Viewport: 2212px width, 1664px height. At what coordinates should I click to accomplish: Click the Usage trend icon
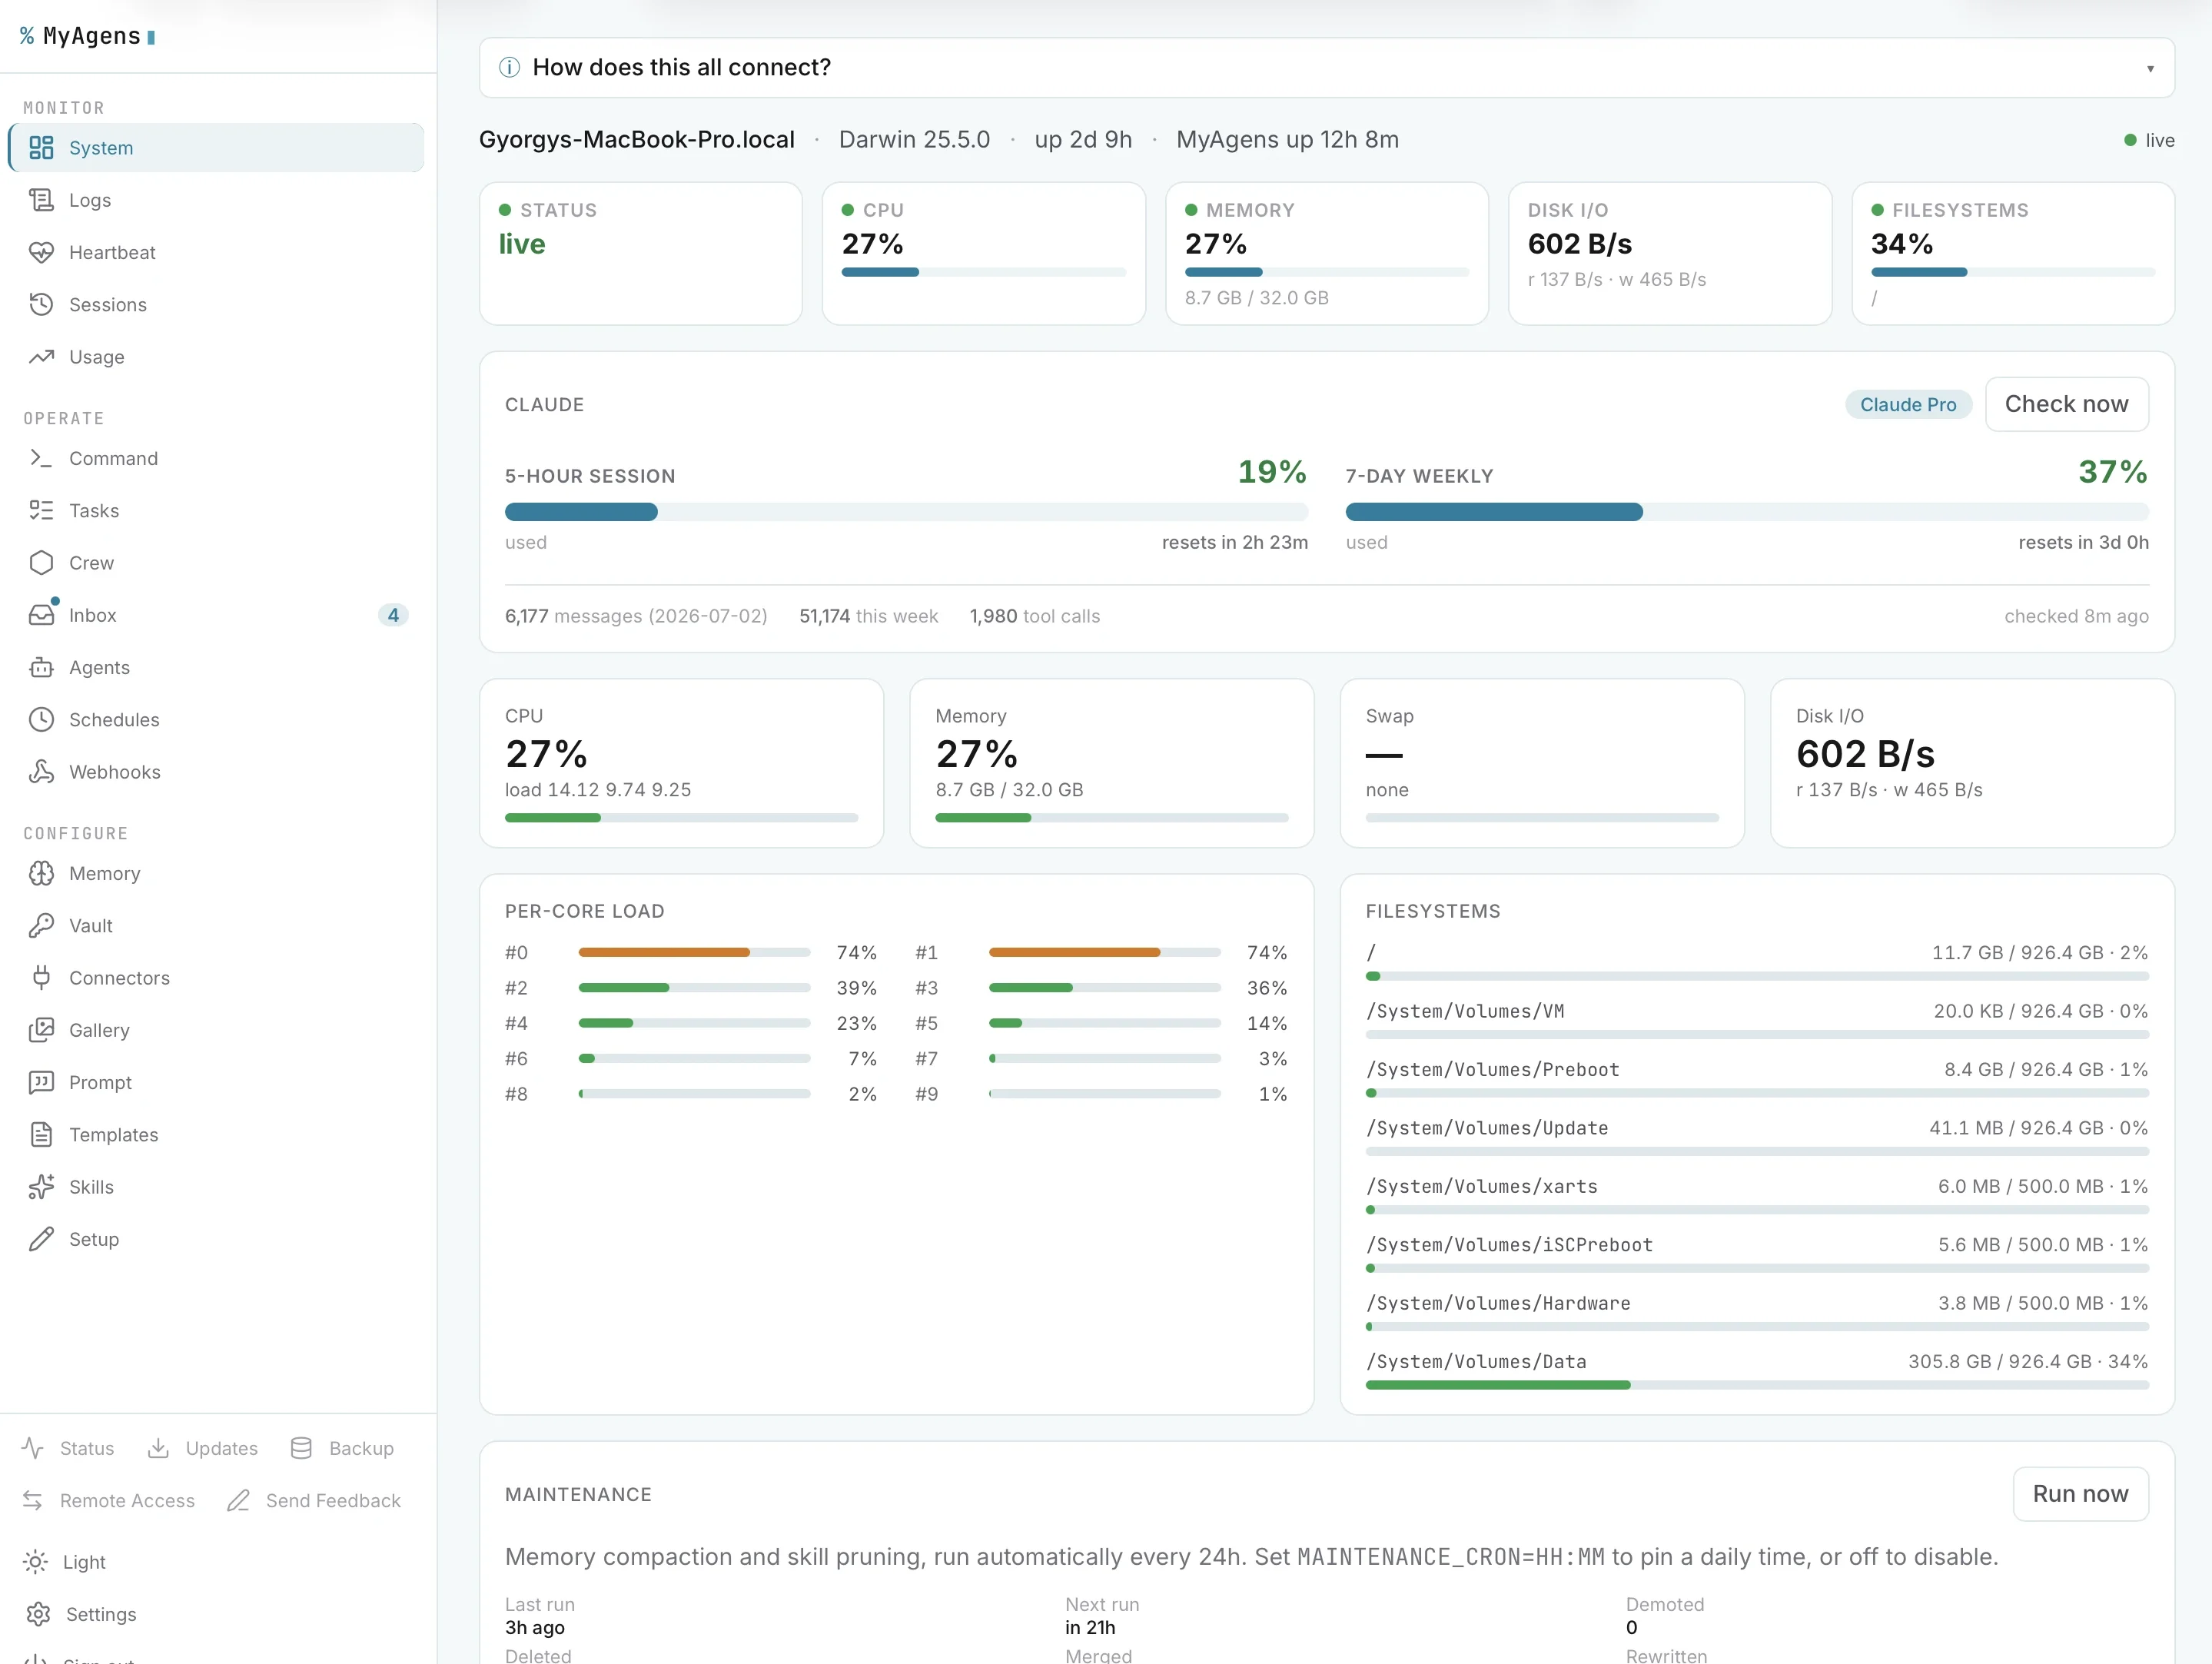coord(41,357)
